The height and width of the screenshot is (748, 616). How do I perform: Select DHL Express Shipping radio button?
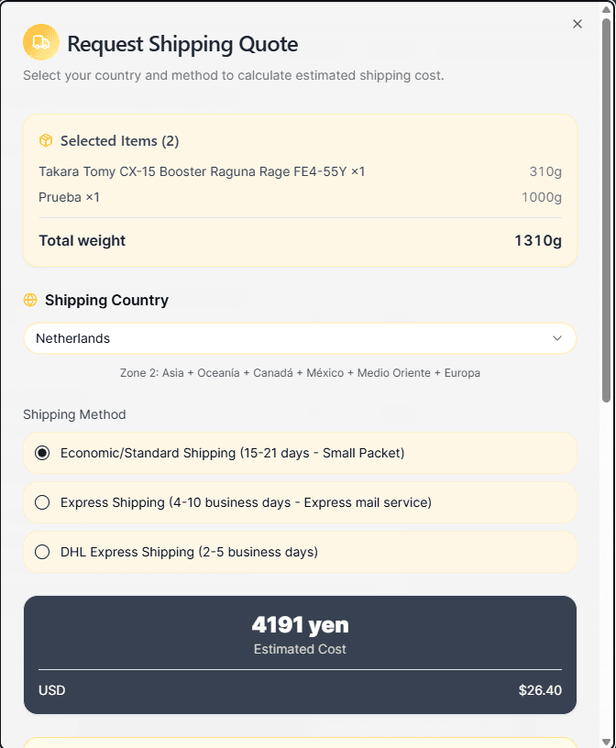(42, 552)
